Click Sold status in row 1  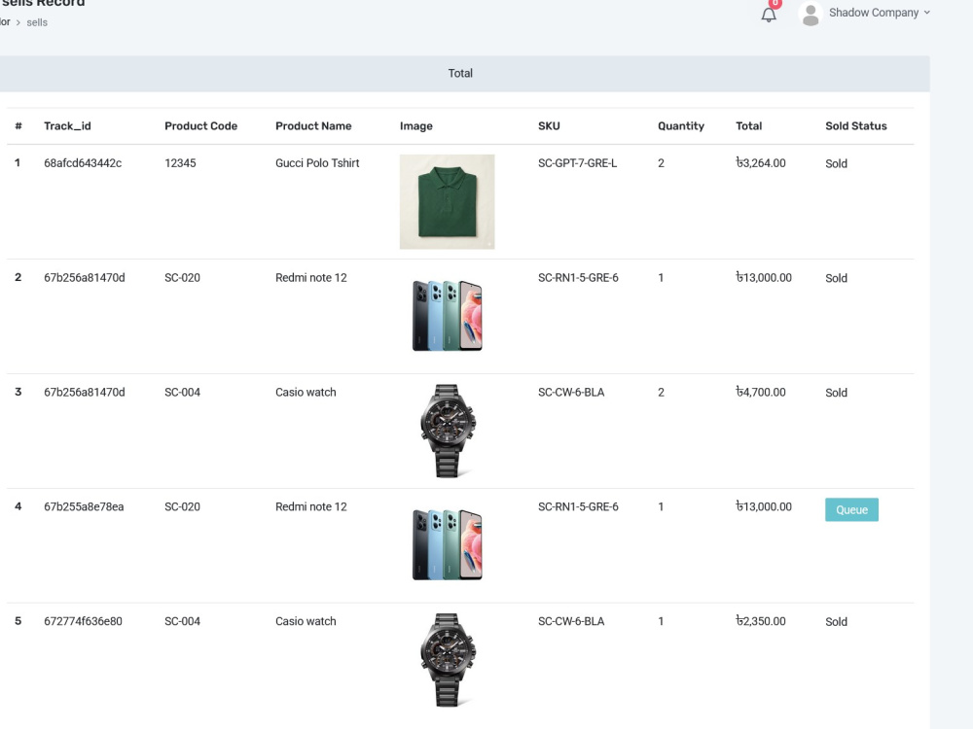(x=836, y=163)
